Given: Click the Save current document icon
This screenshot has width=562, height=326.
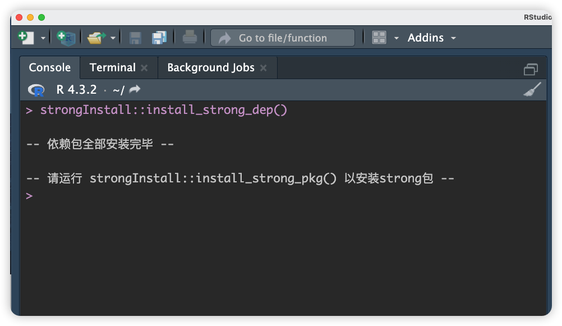Looking at the screenshot, I should tap(135, 38).
